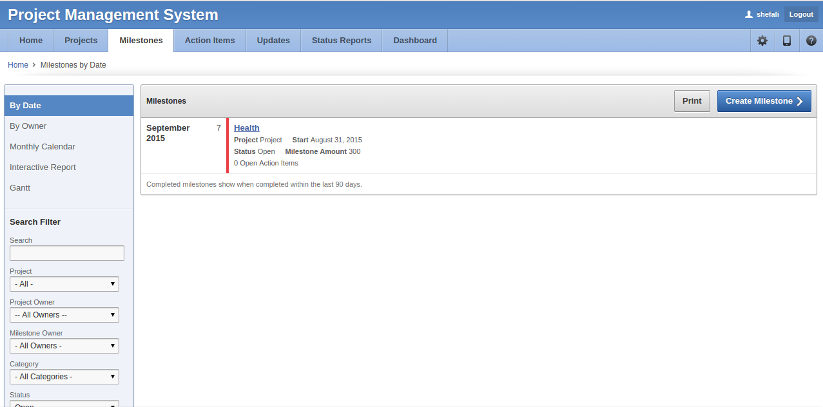
Task: Select Monthly Calendar in the sidebar
Action: click(x=43, y=147)
